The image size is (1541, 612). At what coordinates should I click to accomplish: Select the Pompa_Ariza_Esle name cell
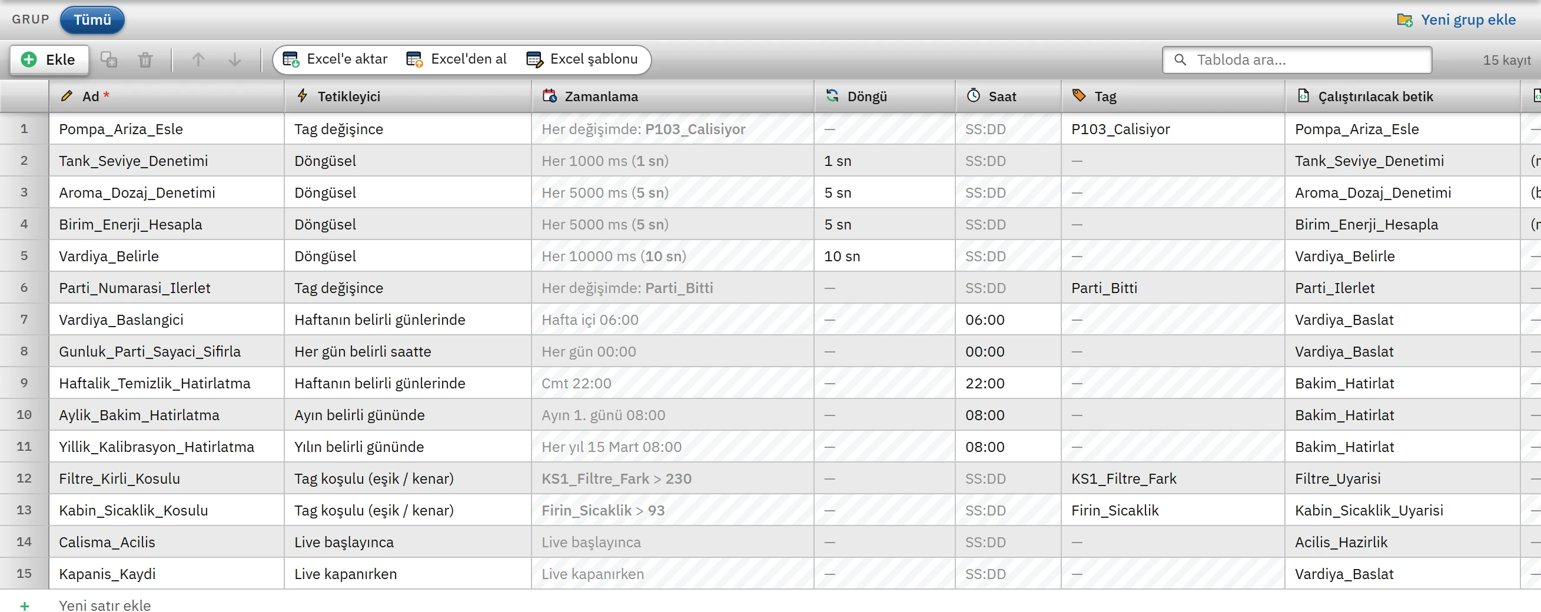click(x=167, y=129)
